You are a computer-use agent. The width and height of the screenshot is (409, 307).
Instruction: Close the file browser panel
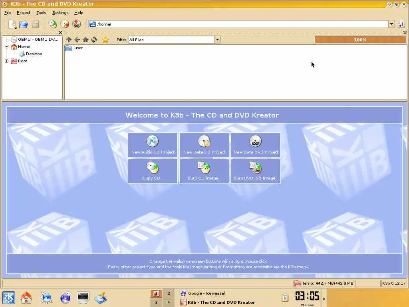click(405, 33)
